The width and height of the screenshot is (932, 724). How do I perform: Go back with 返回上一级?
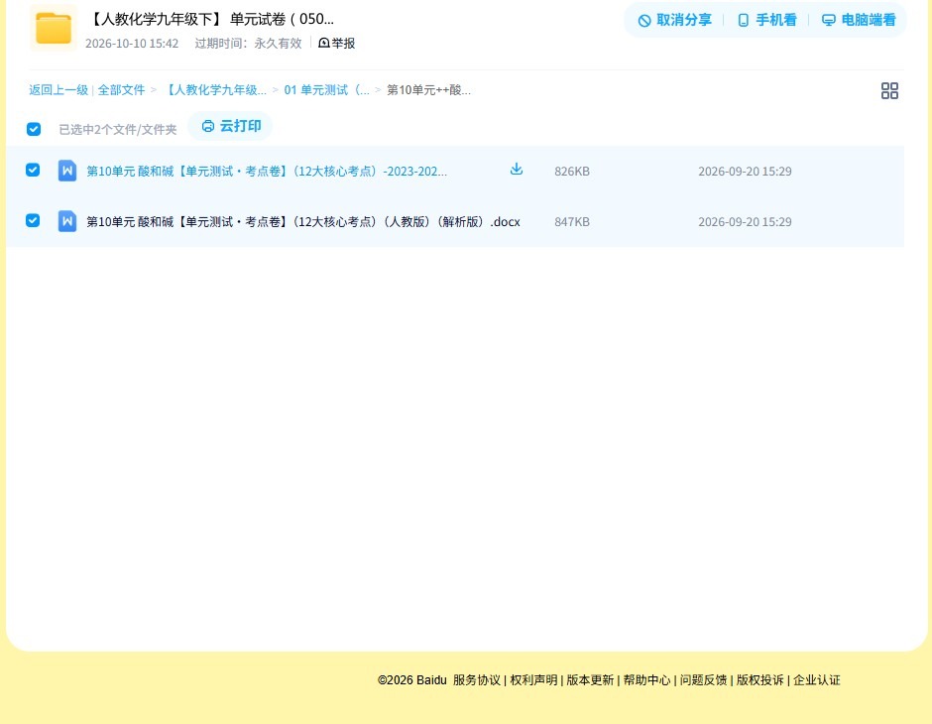coord(58,90)
